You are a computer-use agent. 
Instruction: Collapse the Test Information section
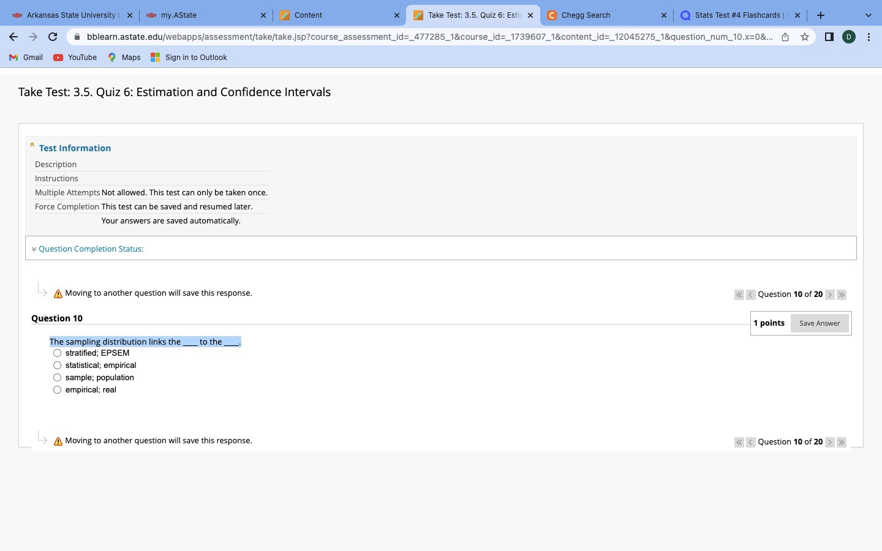point(32,145)
